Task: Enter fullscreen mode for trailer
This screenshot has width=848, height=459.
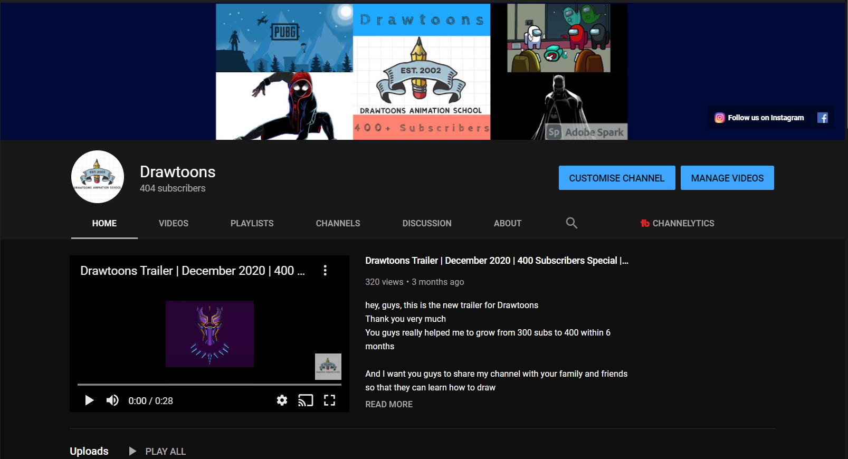Action: tap(330, 400)
